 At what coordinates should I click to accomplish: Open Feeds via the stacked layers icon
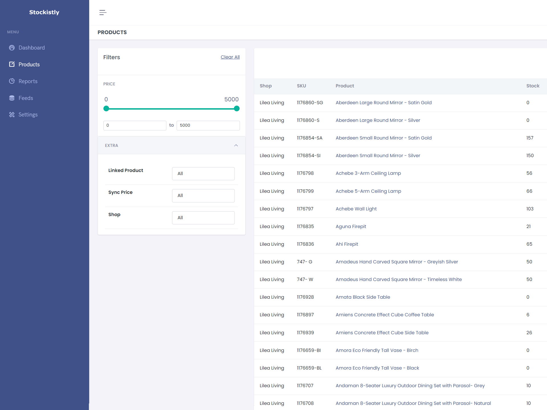pyautogui.click(x=12, y=98)
